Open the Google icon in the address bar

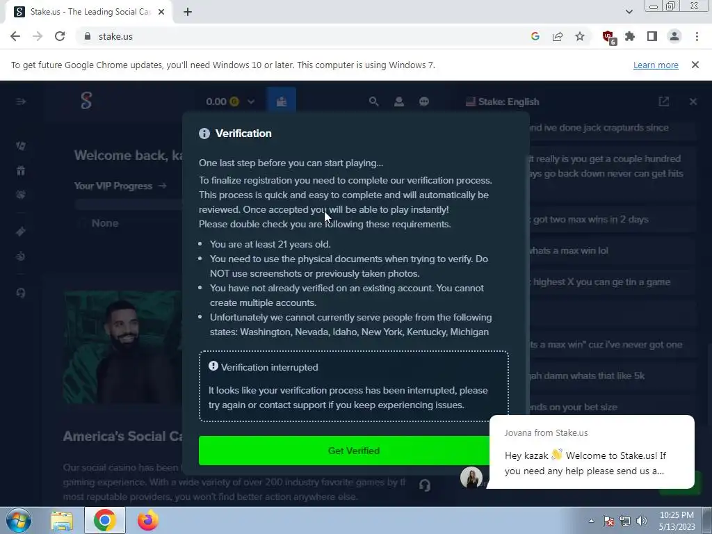pyautogui.click(x=535, y=36)
